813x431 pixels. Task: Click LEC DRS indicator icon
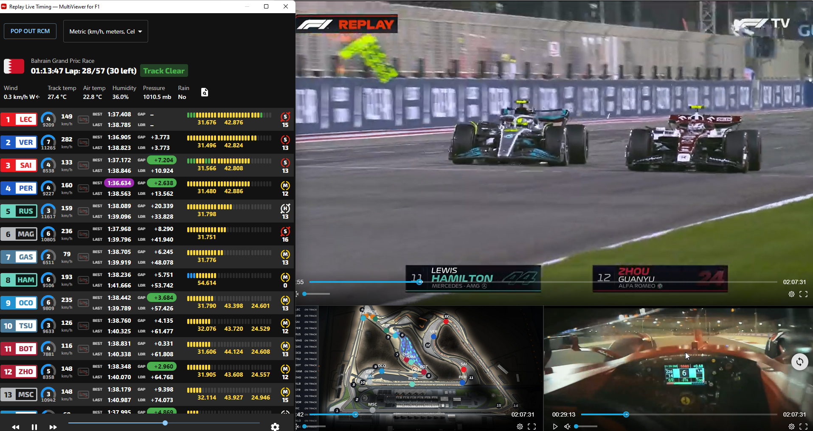point(84,119)
